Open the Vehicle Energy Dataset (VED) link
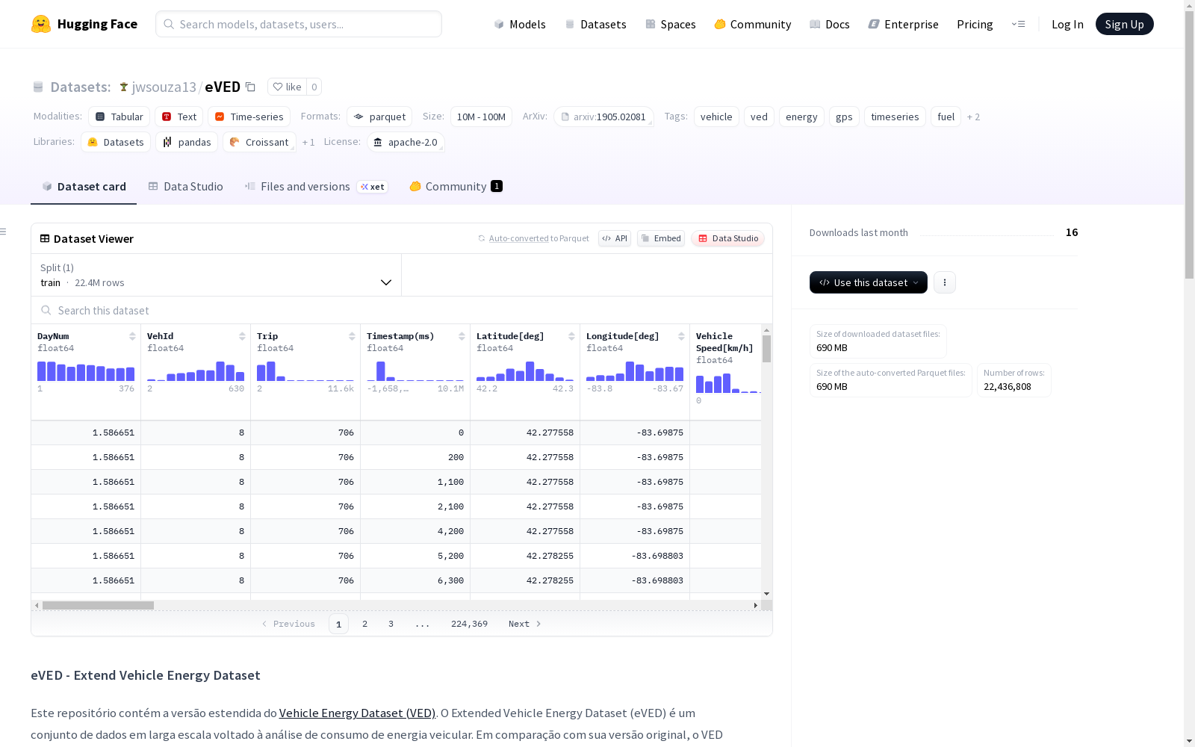This screenshot has width=1195, height=747. [x=357, y=713]
